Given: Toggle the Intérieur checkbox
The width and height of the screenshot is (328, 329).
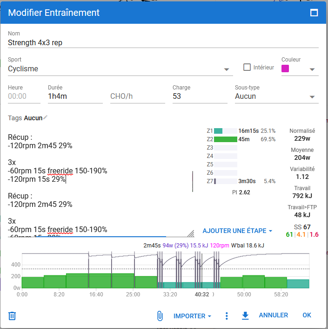Looking at the screenshot, I should click(247, 67).
